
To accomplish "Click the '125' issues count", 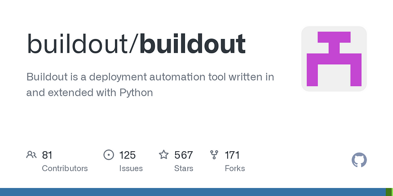I will coord(127,155).
